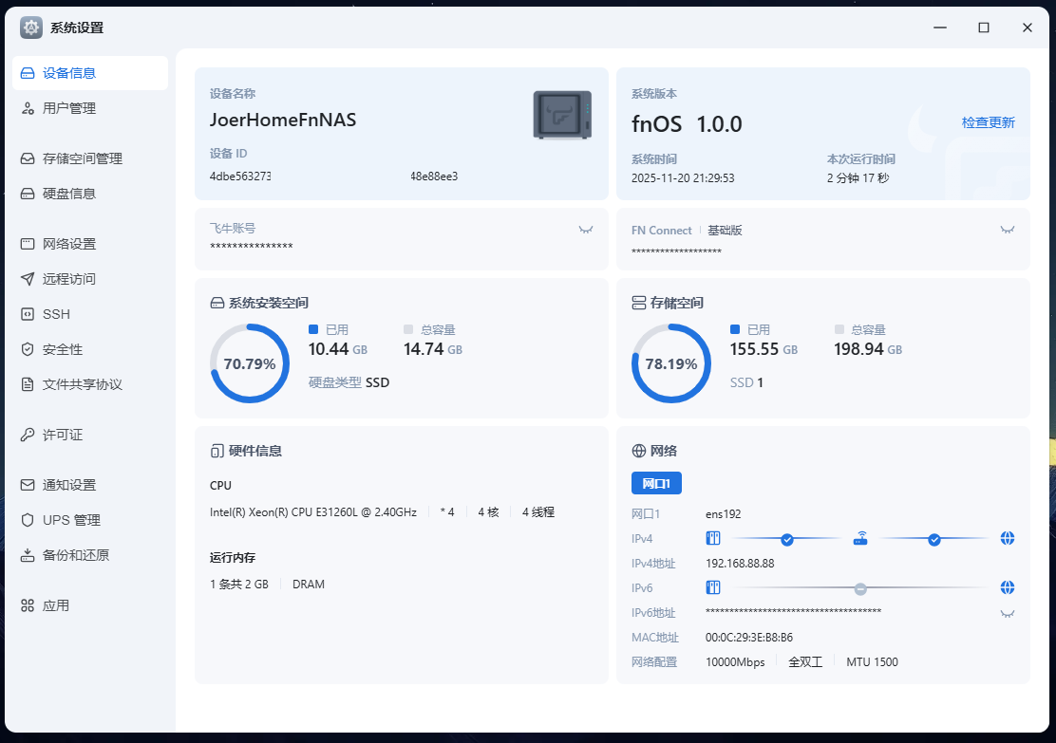Image resolution: width=1056 pixels, height=743 pixels.
Task: Click the 存储空间 disk icon in the card header
Action: [x=639, y=303]
